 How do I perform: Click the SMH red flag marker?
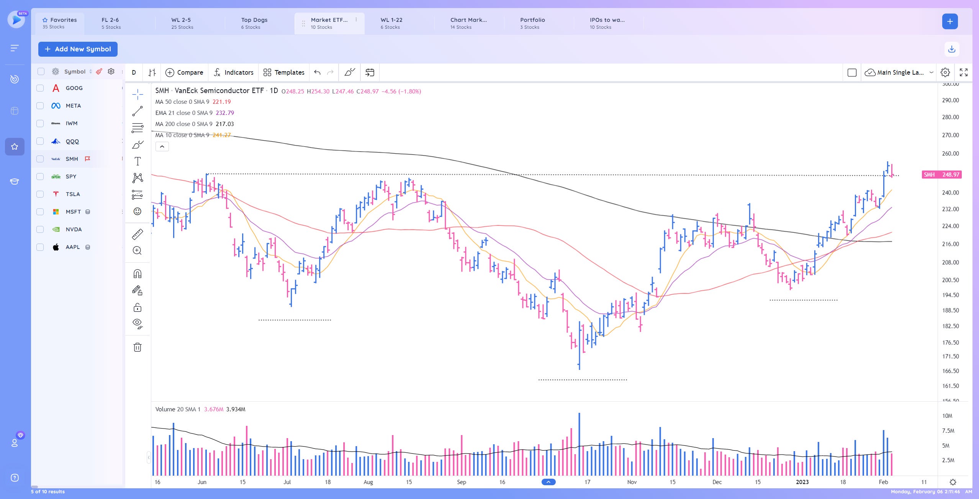coord(87,159)
